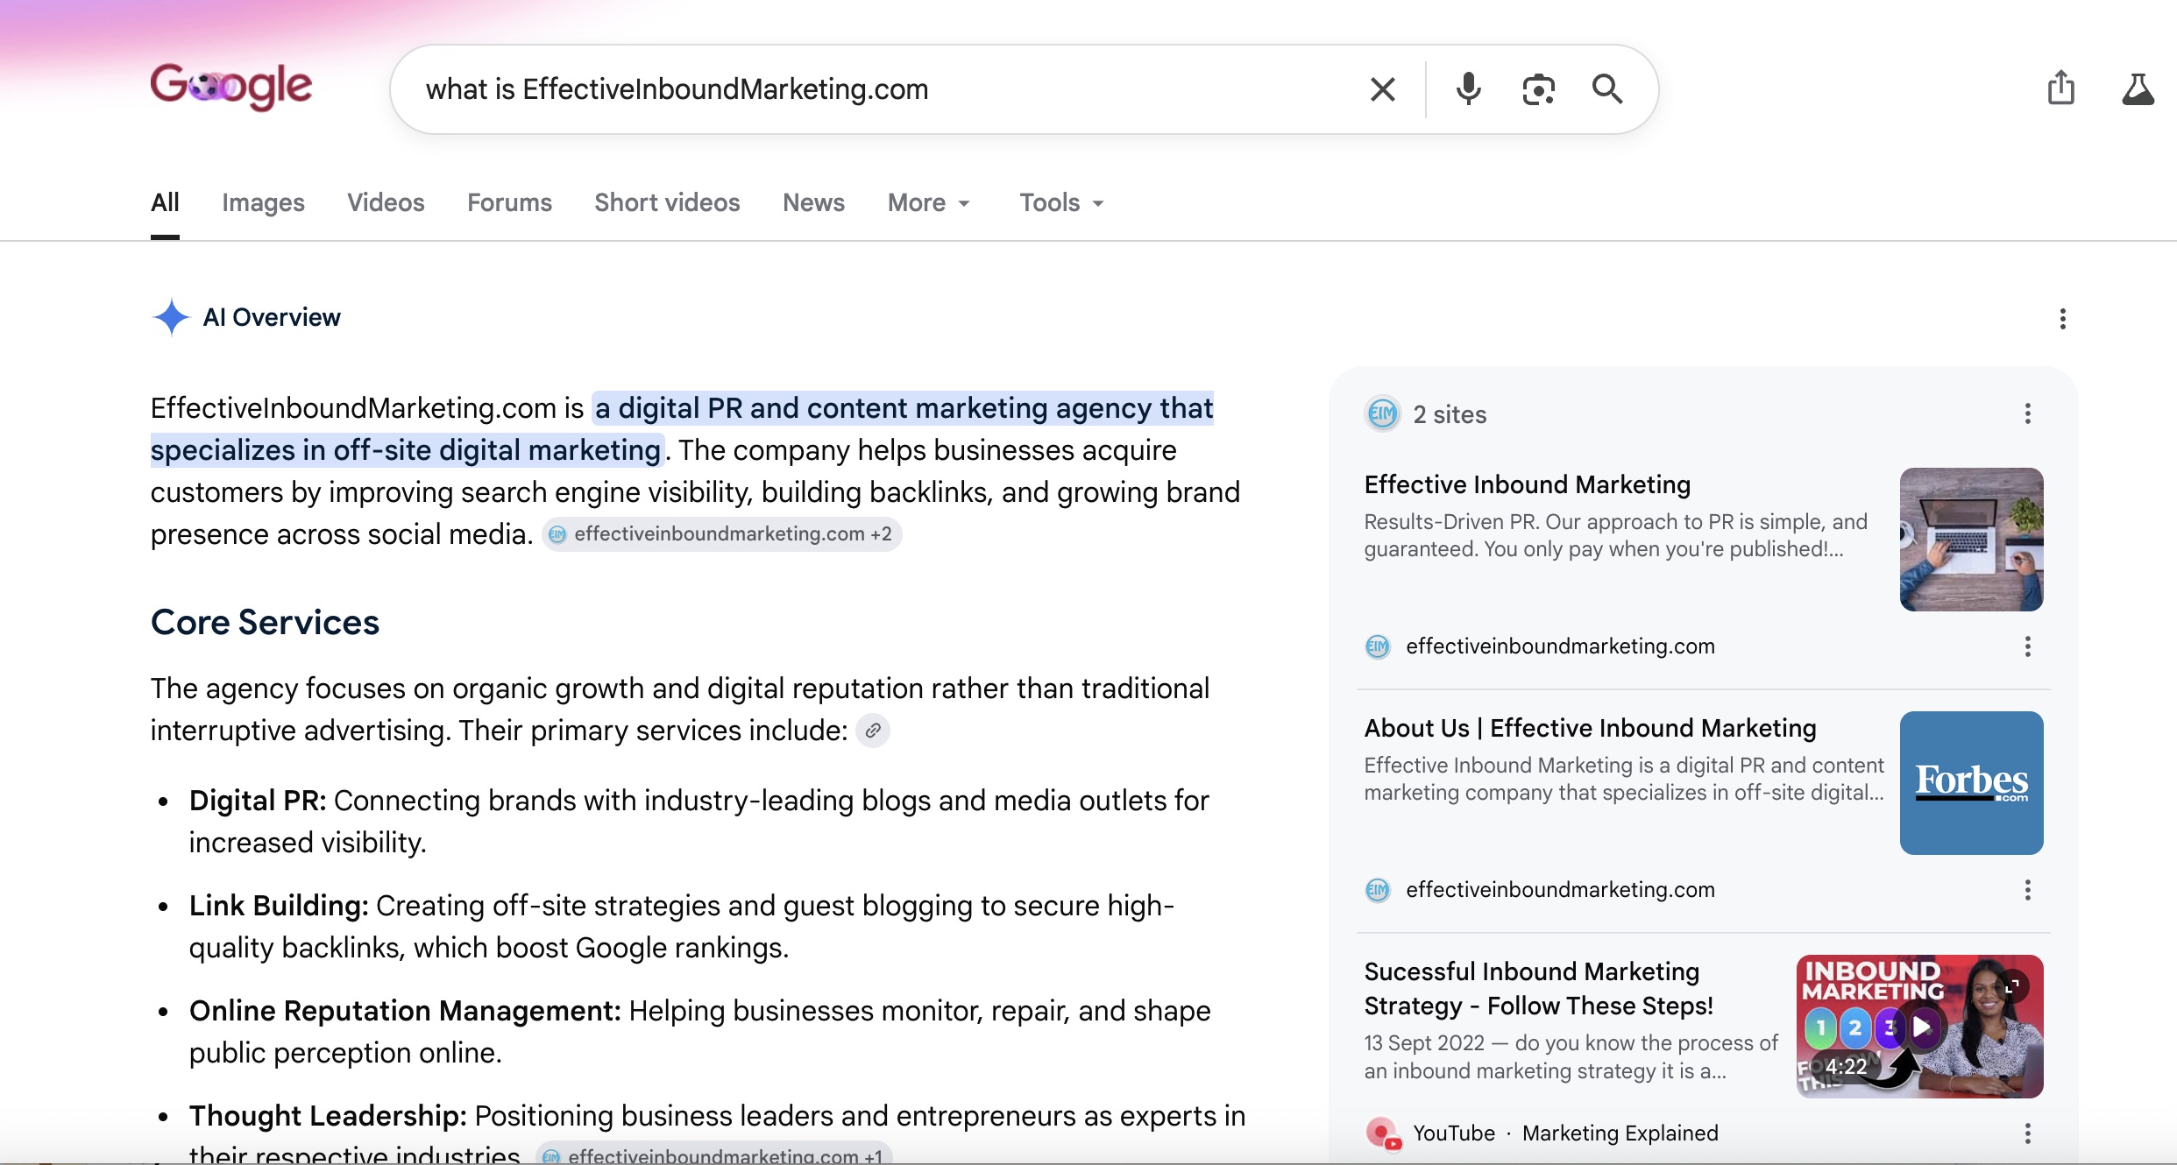Click the AI Overview sparkle icon
Viewport: 2177px width, 1165px height.
click(171, 317)
